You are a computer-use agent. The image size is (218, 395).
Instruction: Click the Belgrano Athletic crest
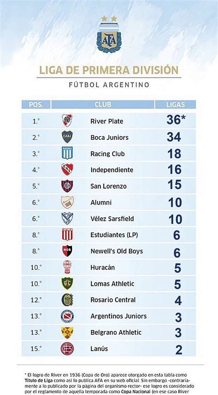point(67,332)
